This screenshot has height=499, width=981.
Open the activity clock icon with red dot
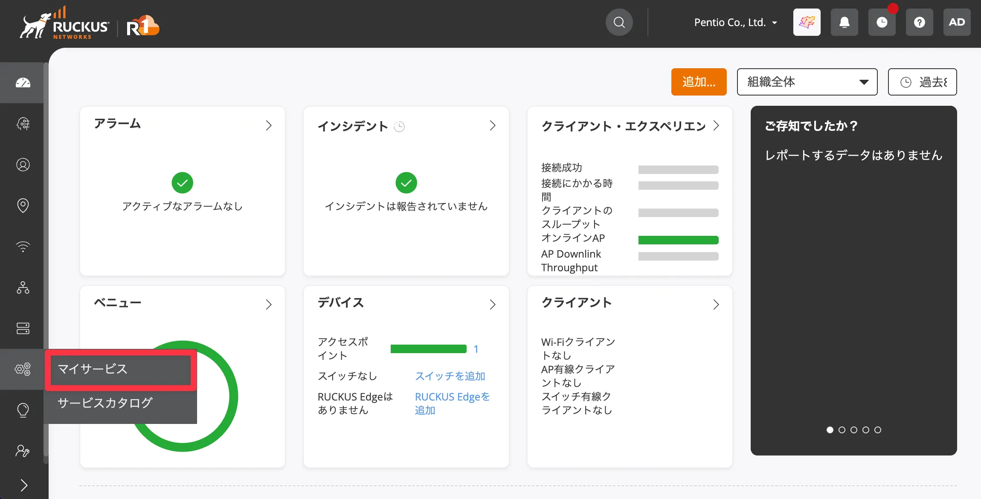pyautogui.click(x=882, y=22)
